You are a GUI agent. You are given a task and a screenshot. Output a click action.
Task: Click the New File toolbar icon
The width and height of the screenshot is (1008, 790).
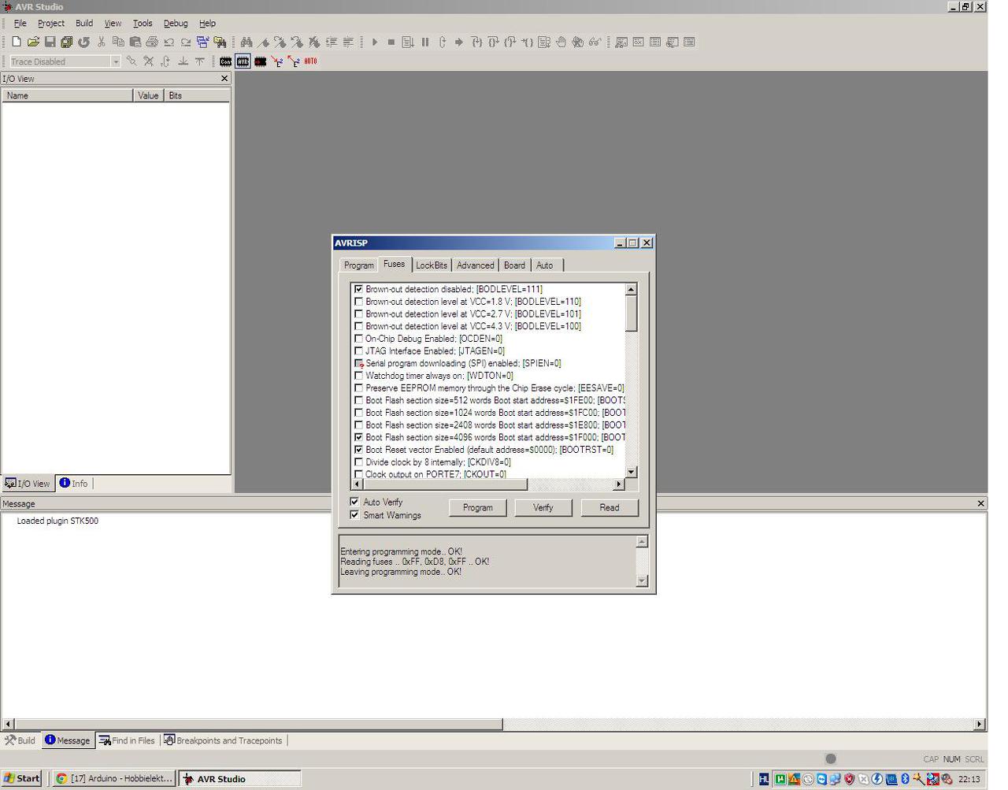(x=16, y=43)
